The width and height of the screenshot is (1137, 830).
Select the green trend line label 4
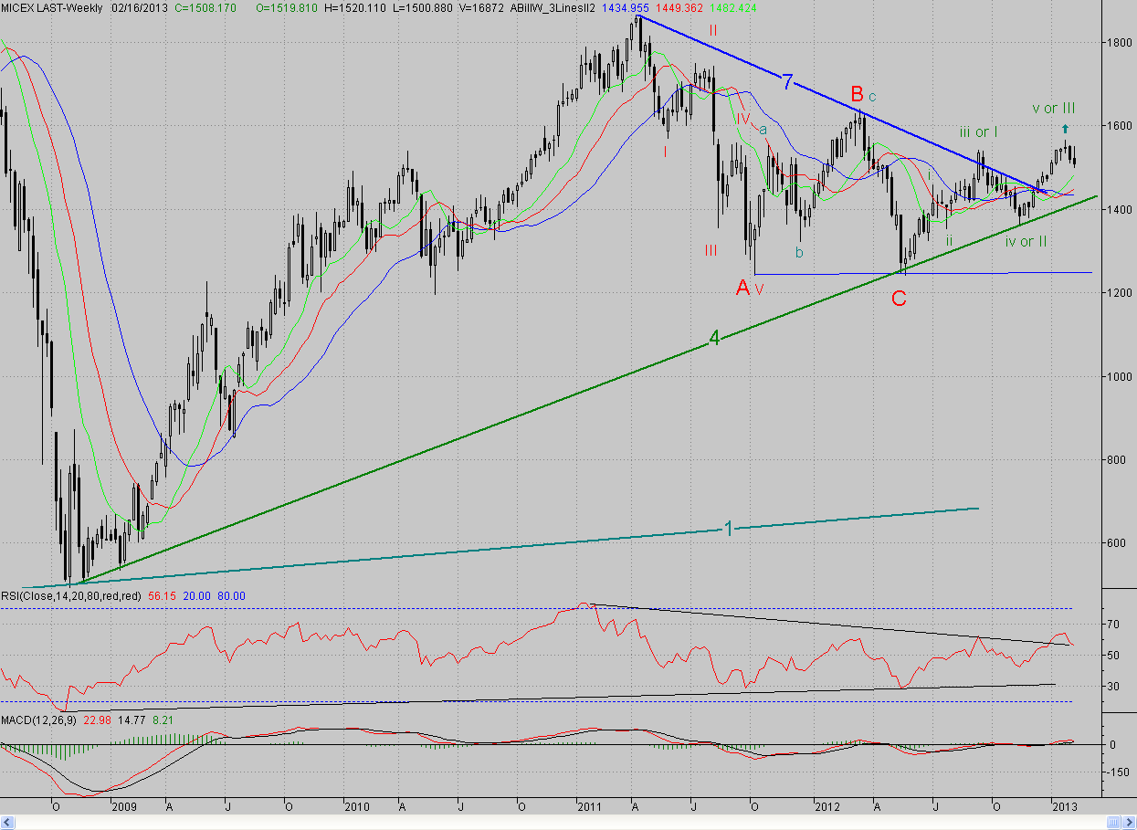[x=714, y=340]
